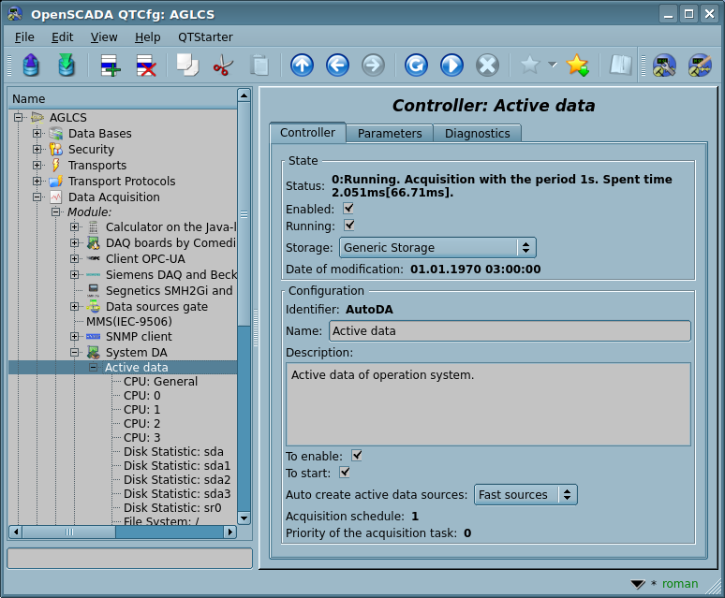Go up one level with up arrow
Image resolution: width=725 pixels, height=598 pixels.
click(302, 66)
